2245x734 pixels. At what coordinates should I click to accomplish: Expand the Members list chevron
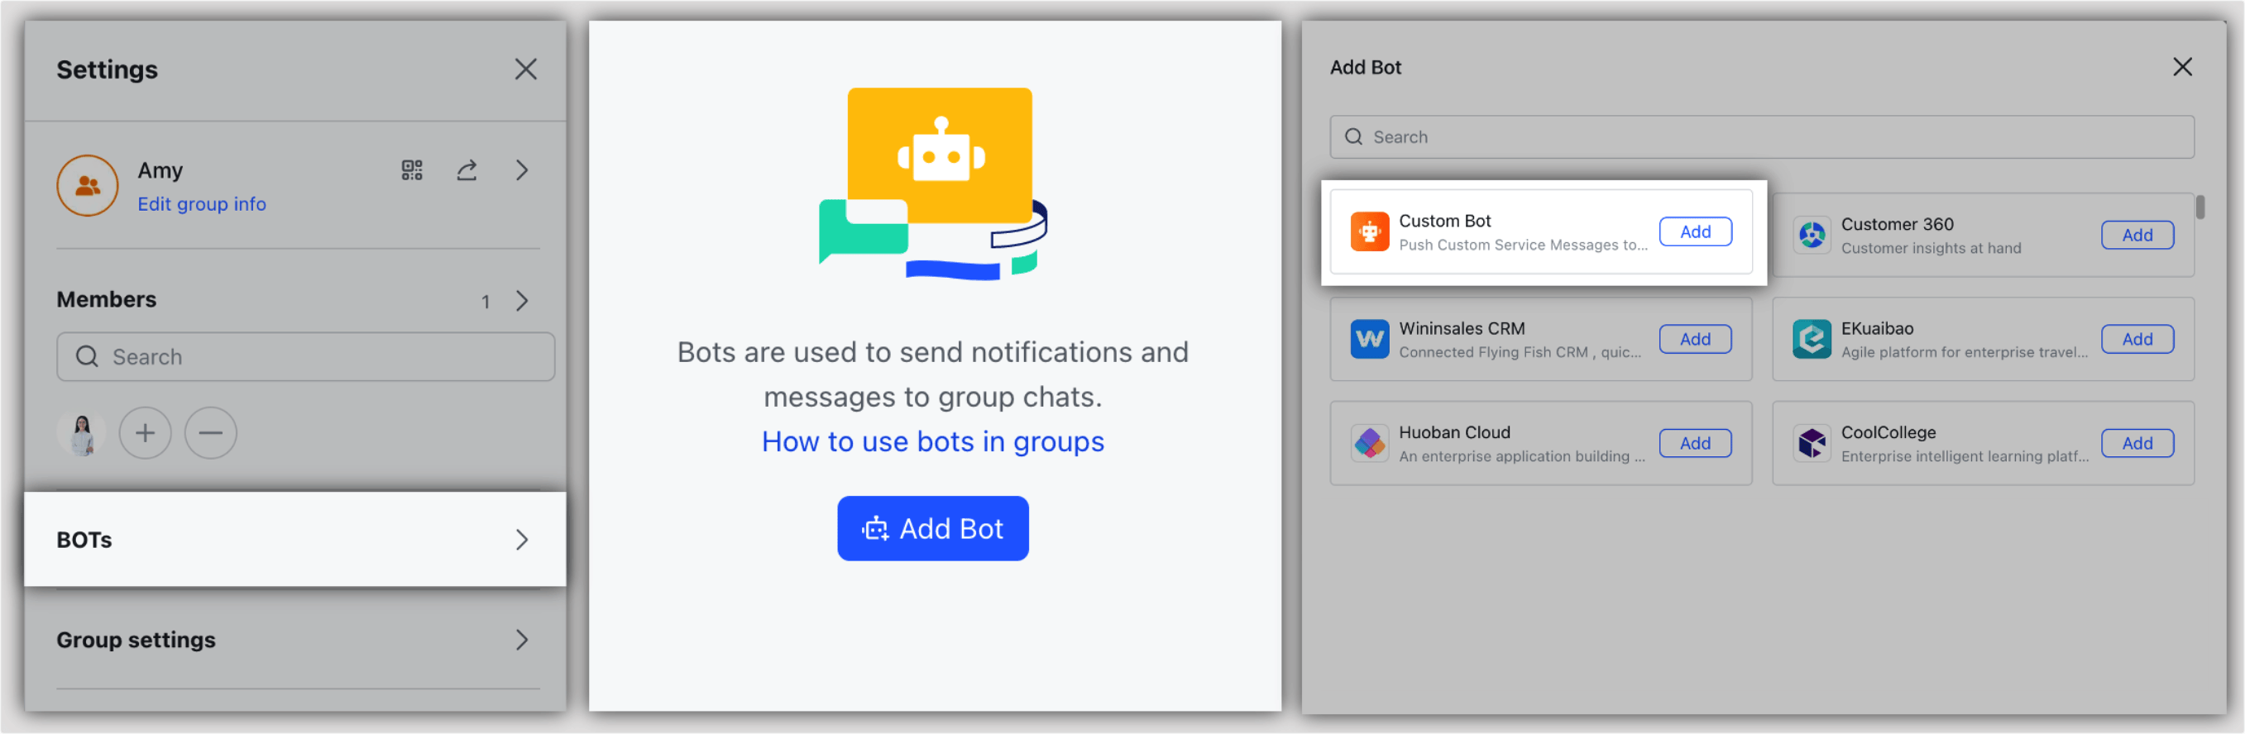[522, 301]
